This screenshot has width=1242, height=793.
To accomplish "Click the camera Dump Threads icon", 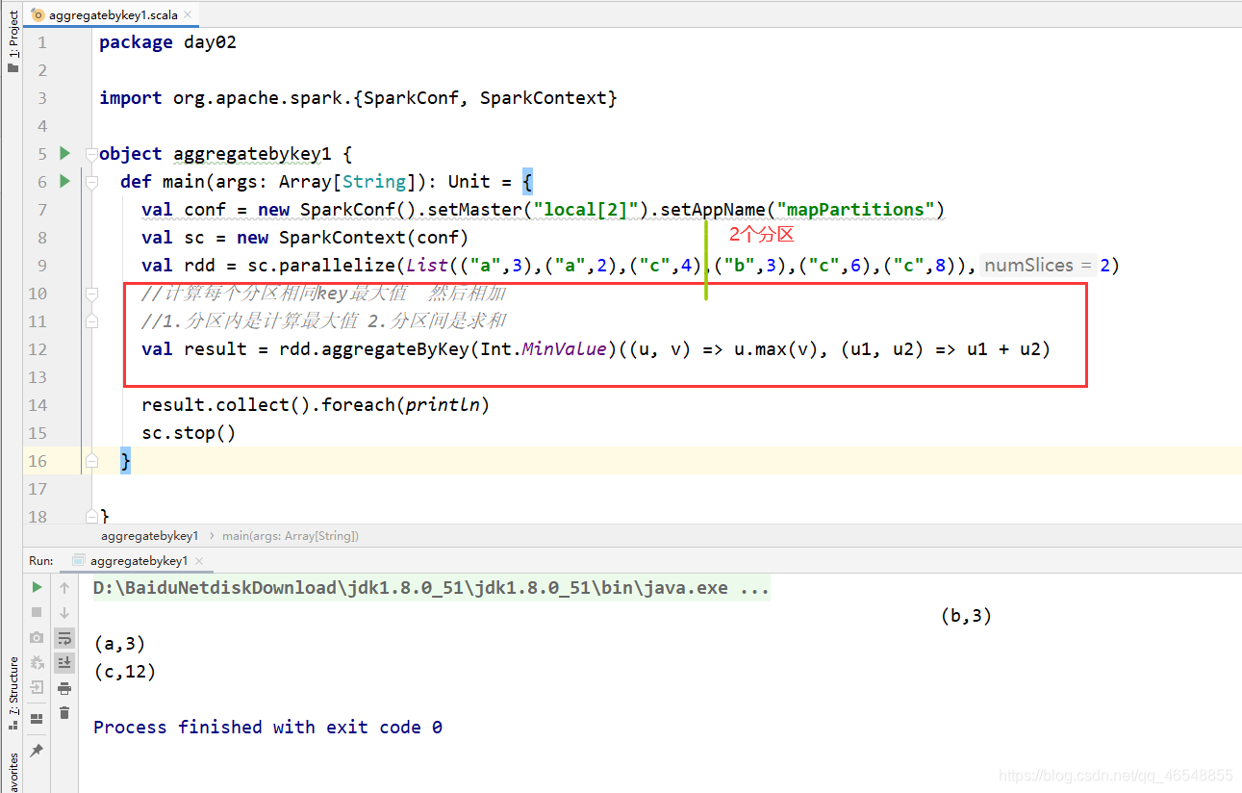I will [37, 637].
